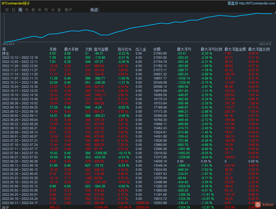Switch to the 综 summary tab
The width and height of the screenshot is (276, 209).
pyautogui.click(x=7, y=10)
